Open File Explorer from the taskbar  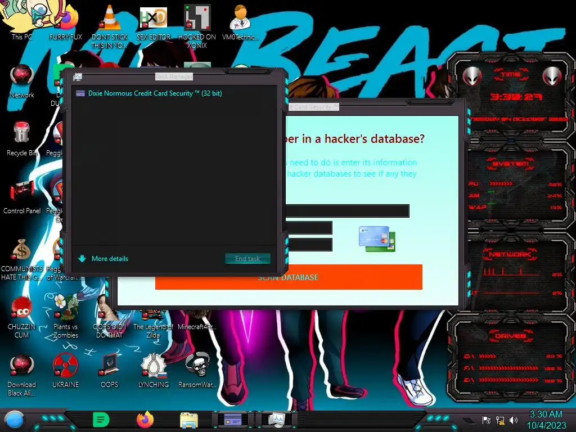(x=189, y=420)
